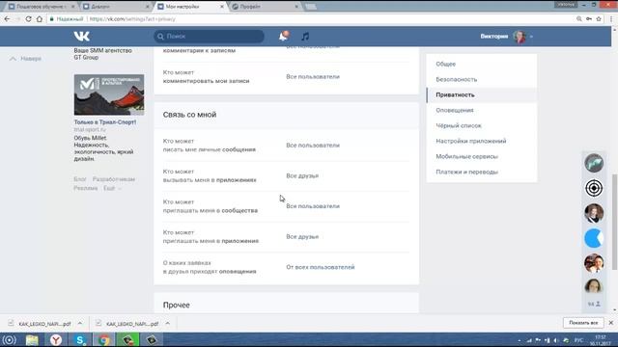
Task: Go back with browser back arrow
Action: coord(7,19)
